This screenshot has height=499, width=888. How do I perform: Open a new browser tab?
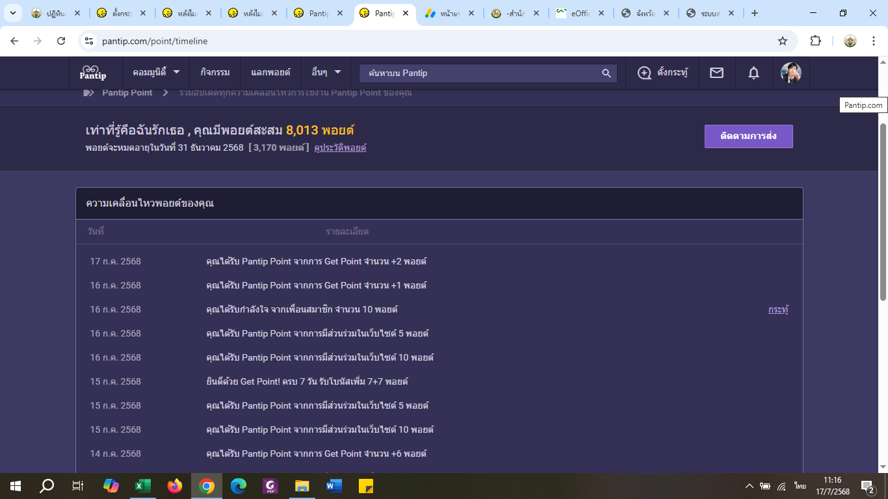(x=754, y=13)
